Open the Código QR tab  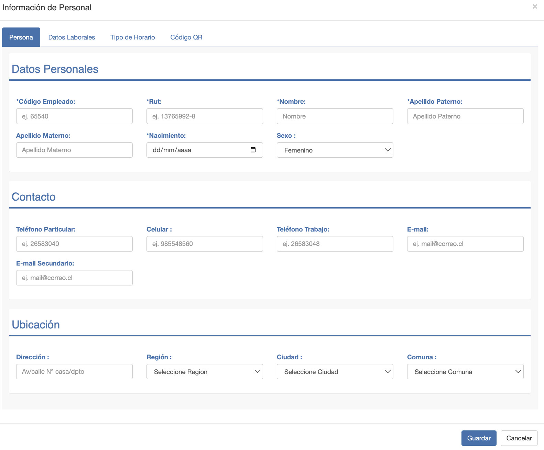point(186,37)
